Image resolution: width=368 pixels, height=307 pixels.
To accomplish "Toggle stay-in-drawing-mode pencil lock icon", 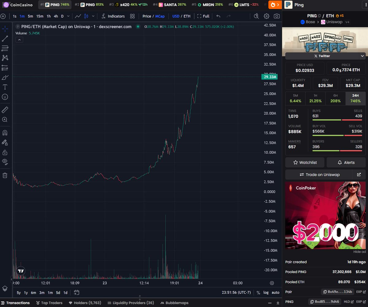I will (5, 142).
